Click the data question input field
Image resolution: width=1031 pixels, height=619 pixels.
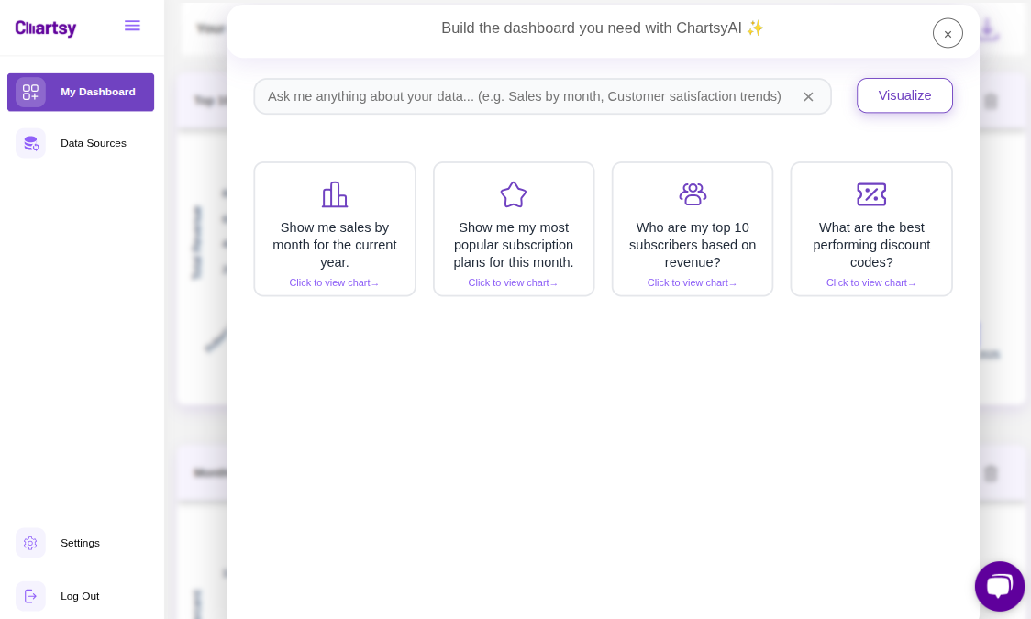point(523,95)
